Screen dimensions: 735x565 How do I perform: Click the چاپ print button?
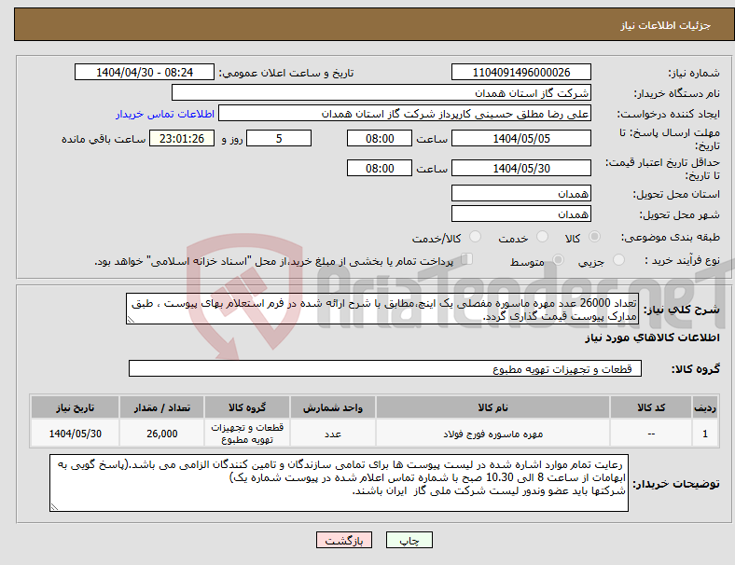tap(409, 540)
